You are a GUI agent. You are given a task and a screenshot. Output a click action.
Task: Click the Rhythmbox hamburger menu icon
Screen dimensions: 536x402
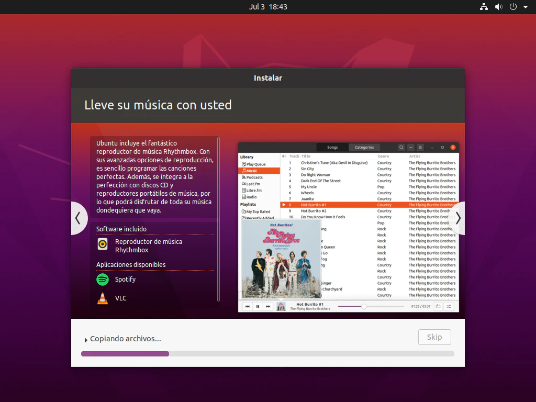coord(420,147)
